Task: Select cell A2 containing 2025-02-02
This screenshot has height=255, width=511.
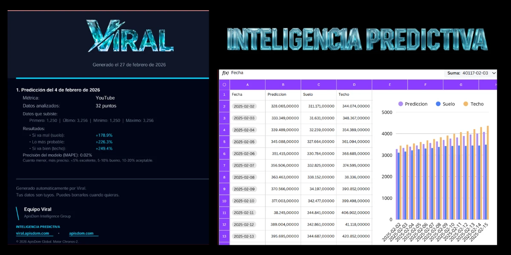Action: 244,106
